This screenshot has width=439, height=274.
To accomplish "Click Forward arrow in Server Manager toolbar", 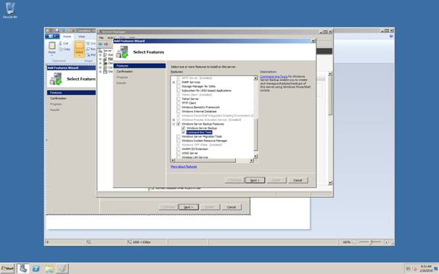I will coord(106,44).
